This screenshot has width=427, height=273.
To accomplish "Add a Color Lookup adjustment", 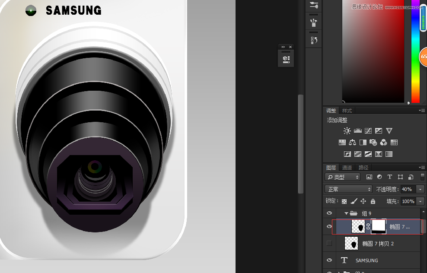I will click(x=394, y=143).
